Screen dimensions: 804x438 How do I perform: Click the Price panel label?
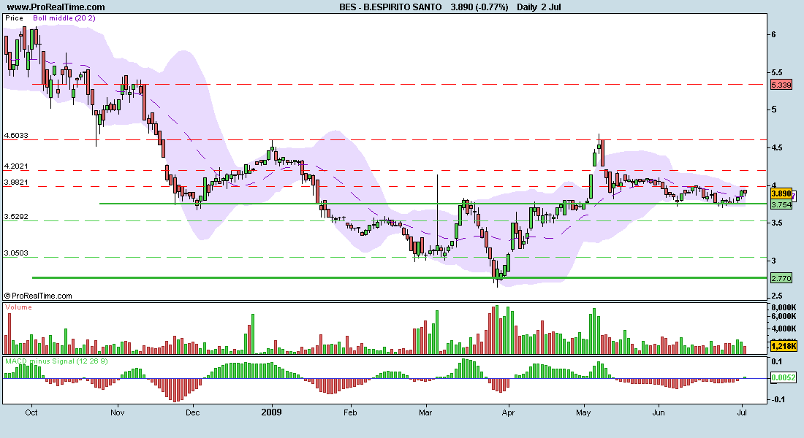coord(15,18)
